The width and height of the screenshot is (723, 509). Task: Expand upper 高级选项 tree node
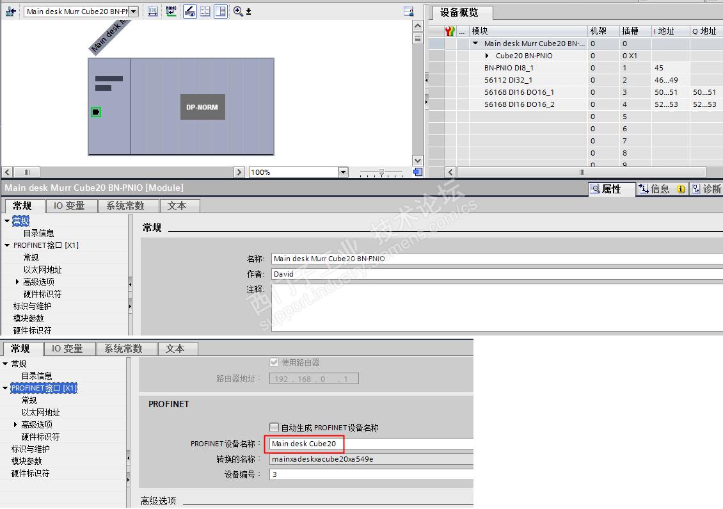[x=17, y=282]
